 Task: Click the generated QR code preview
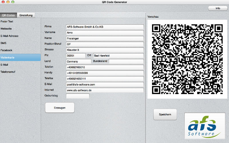pyautogui.click(x=187, y=59)
